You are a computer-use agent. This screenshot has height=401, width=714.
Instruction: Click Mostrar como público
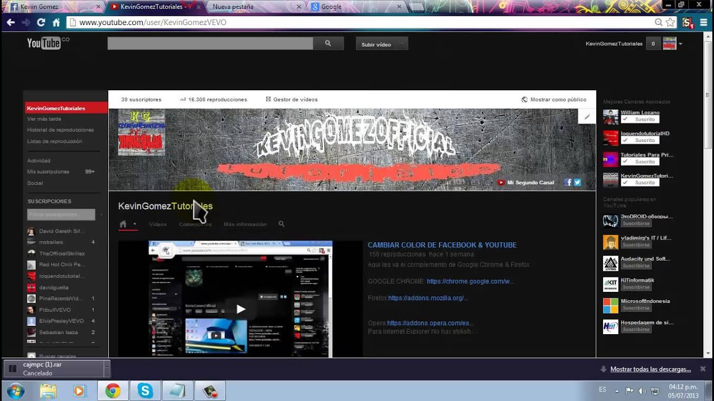point(553,99)
